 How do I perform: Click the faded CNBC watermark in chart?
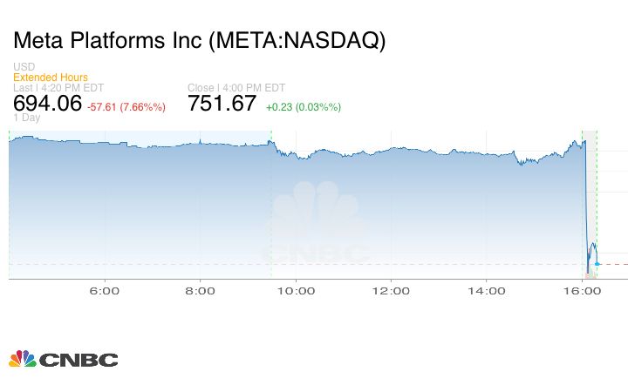coord(317,228)
